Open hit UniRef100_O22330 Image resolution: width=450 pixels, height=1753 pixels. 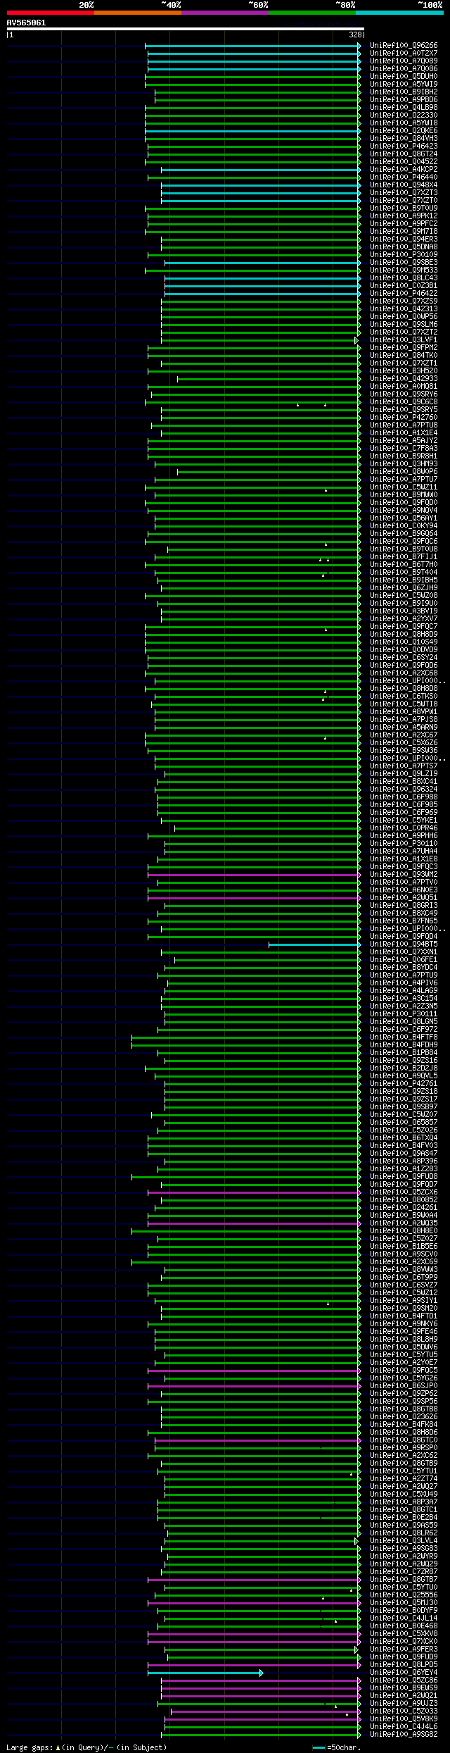point(404,116)
